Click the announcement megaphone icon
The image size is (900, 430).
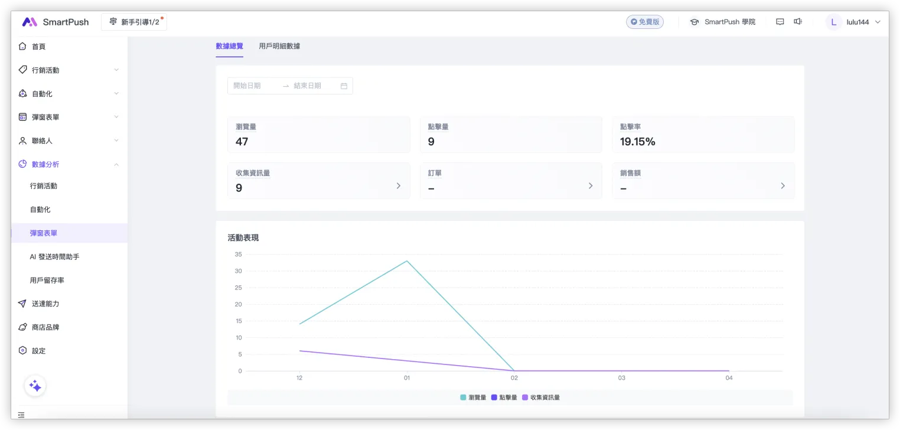[x=798, y=22]
